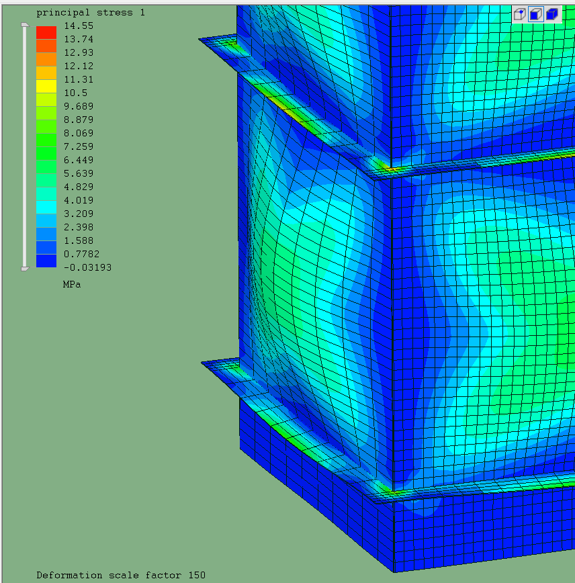Click the dark blue legend swatch at -0.03193
This screenshot has width=575, height=583.
point(46,261)
